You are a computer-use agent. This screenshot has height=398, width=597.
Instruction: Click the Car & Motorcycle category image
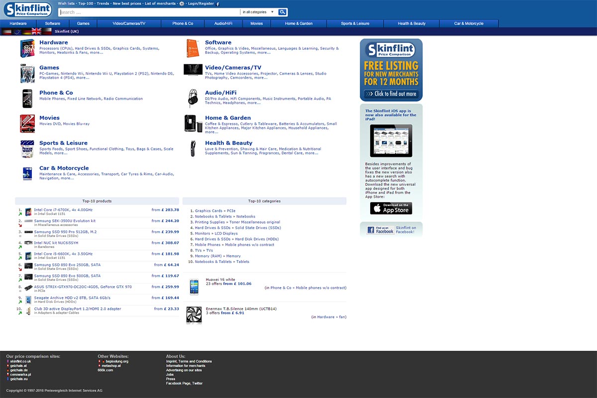[x=27, y=174]
